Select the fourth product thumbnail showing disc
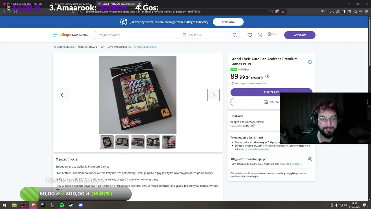Screen dimensions: 371x209 pos(153,142)
